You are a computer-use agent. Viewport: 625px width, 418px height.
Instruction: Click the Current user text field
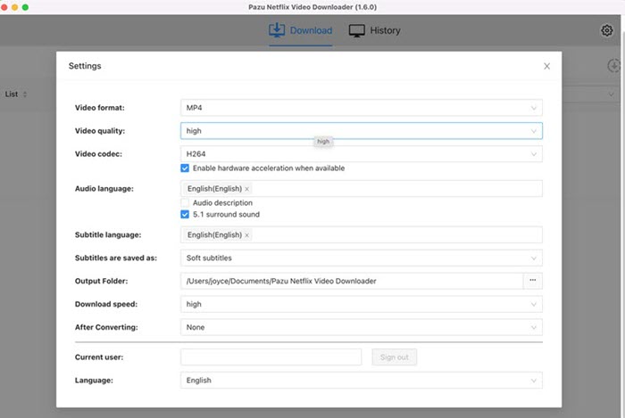[x=271, y=357]
